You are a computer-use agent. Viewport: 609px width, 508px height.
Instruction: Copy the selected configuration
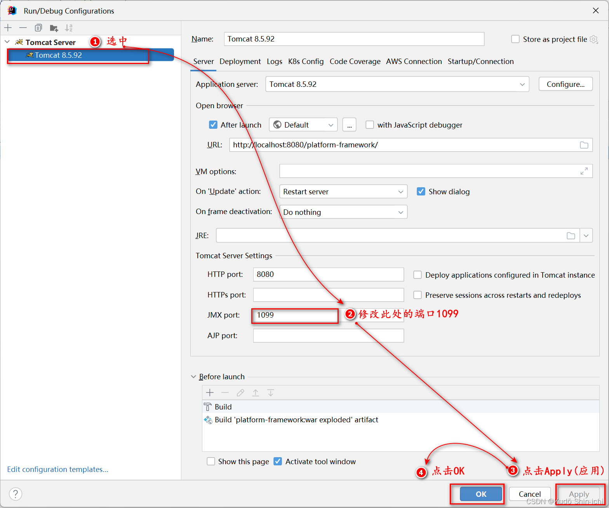(x=38, y=28)
